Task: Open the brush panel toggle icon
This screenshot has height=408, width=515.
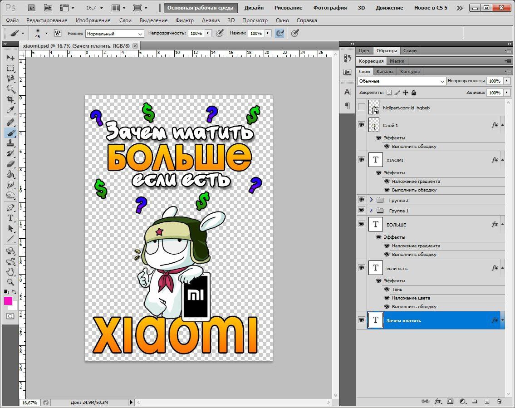Action: [58, 33]
